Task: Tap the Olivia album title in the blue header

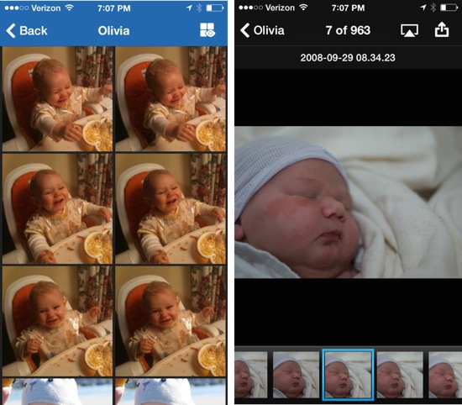Action: pos(113,30)
